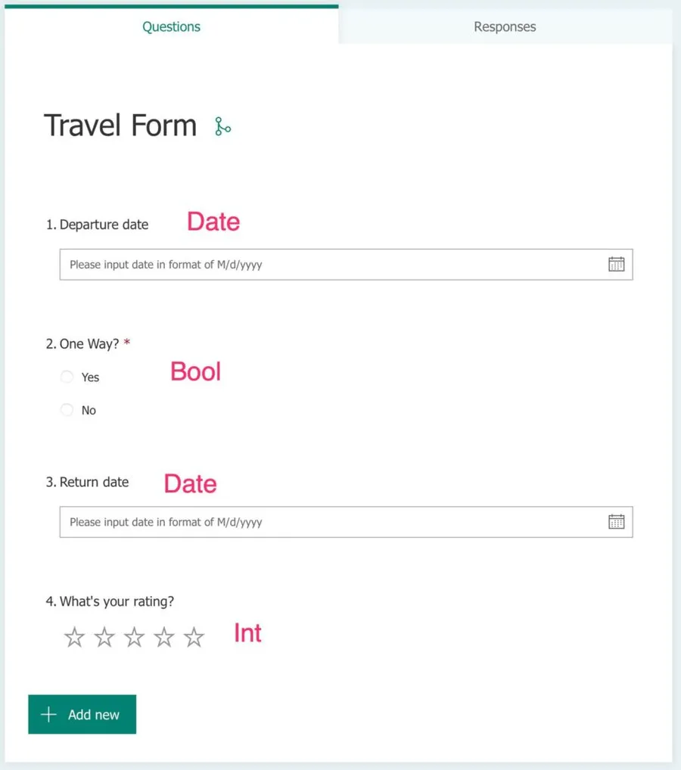Click the Departure date input field

[x=333, y=265]
